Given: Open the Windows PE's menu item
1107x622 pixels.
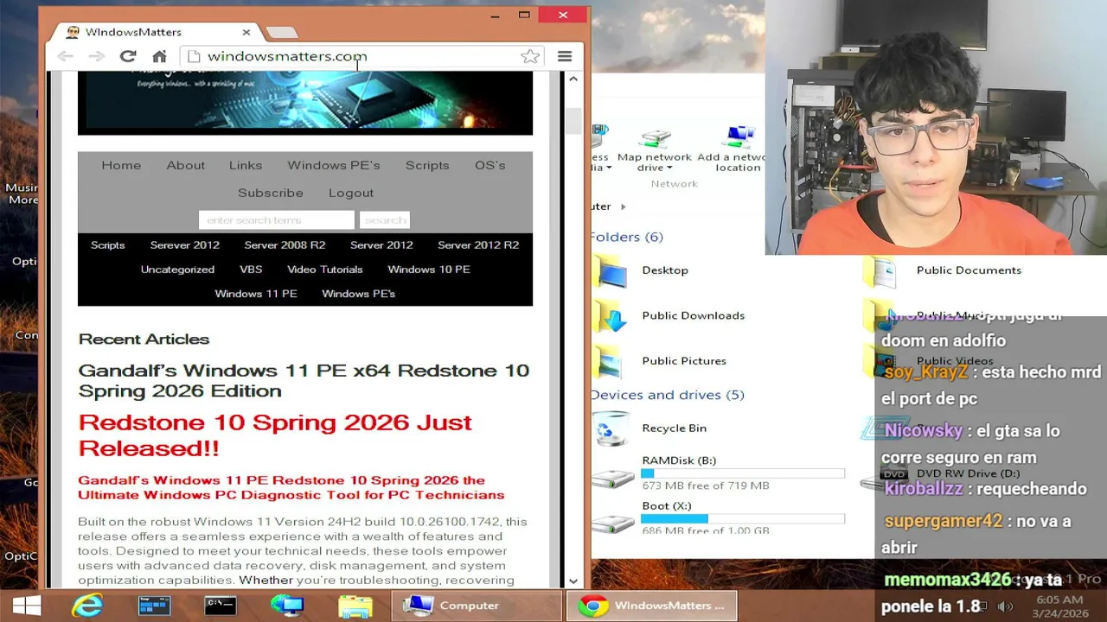Looking at the screenshot, I should coord(334,165).
